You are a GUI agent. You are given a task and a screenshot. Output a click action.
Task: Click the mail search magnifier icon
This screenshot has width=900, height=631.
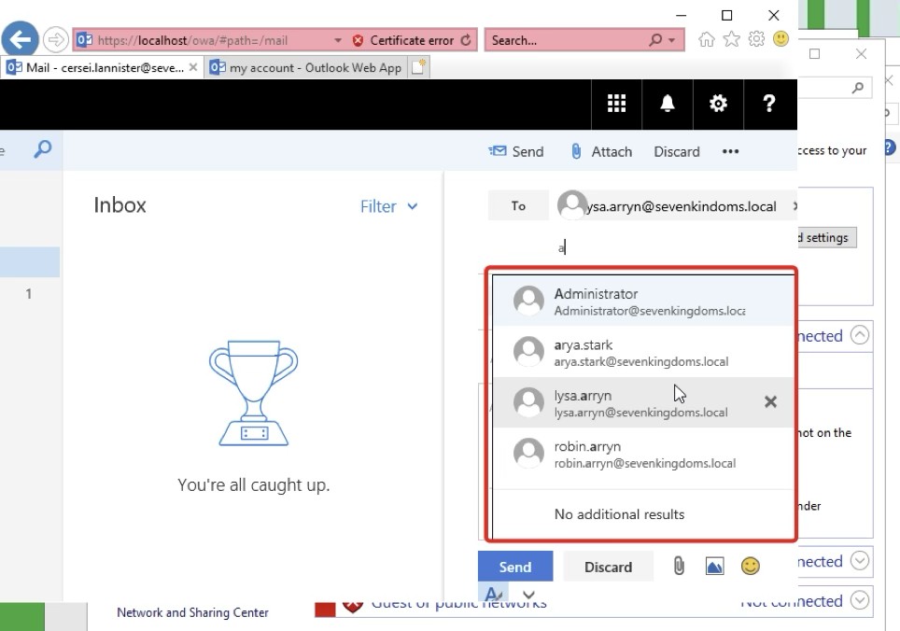42,149
